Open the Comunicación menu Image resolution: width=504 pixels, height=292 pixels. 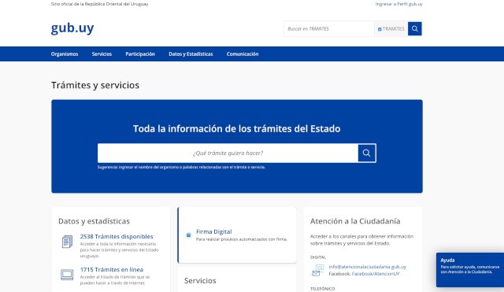click(x=243, y=54)
